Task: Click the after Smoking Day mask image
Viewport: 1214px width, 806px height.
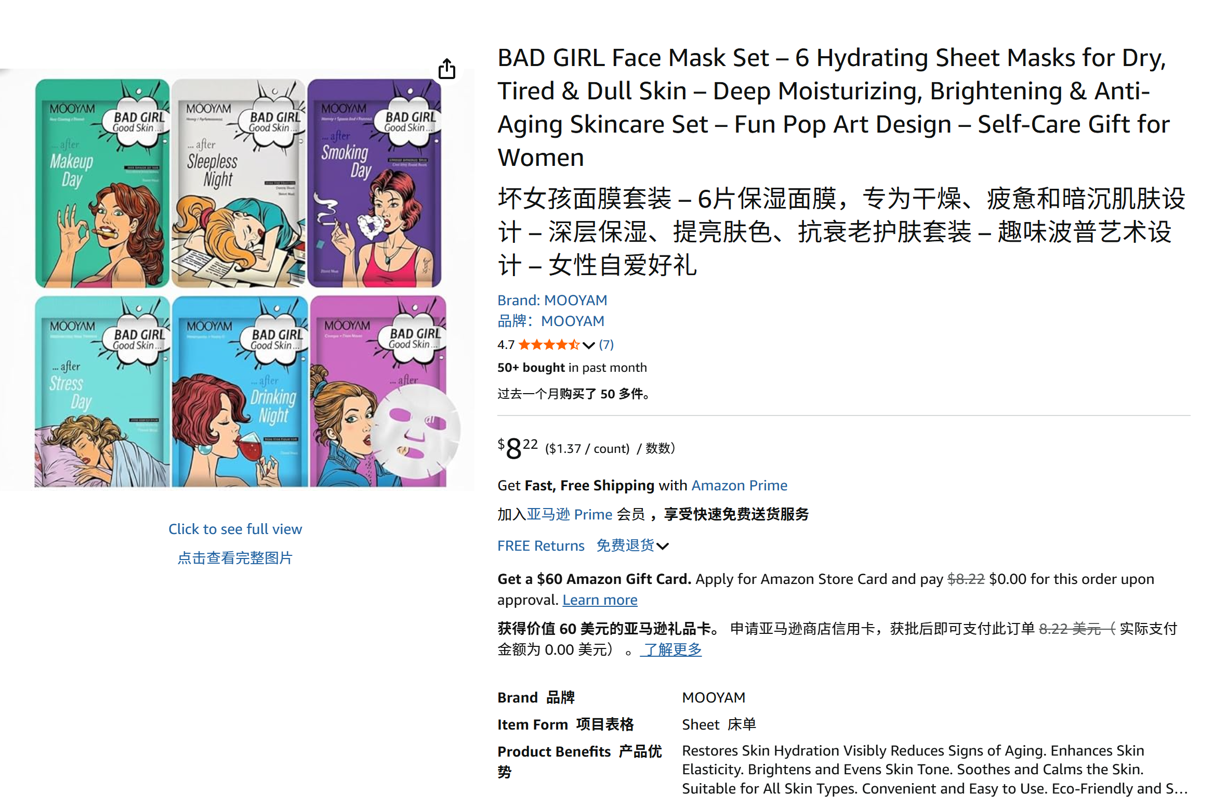Action: click(374, 183)
